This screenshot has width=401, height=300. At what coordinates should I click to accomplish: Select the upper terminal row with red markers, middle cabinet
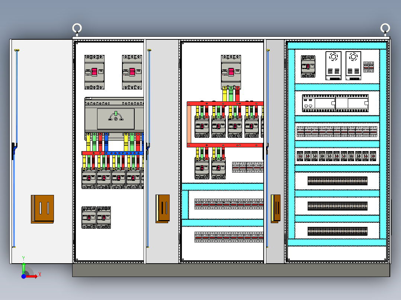click(229, 204)
